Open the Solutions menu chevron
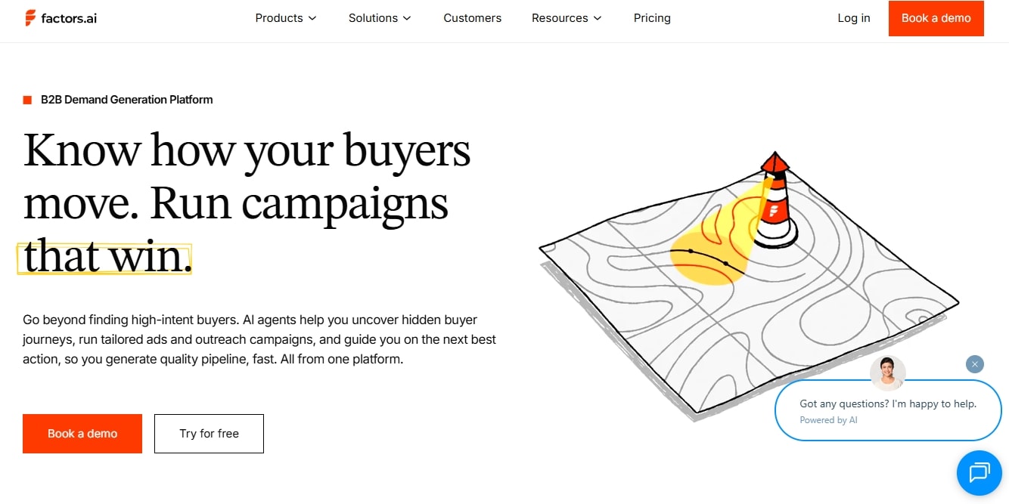The height and width of the screenshot is (504, 1009). (407, 18)
